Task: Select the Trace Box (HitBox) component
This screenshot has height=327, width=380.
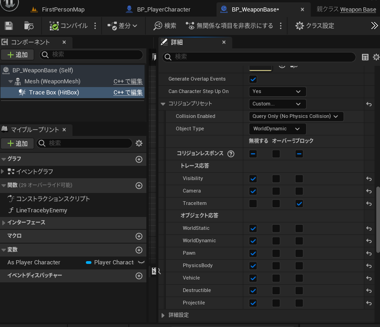Action: click(x=54, y=92)
